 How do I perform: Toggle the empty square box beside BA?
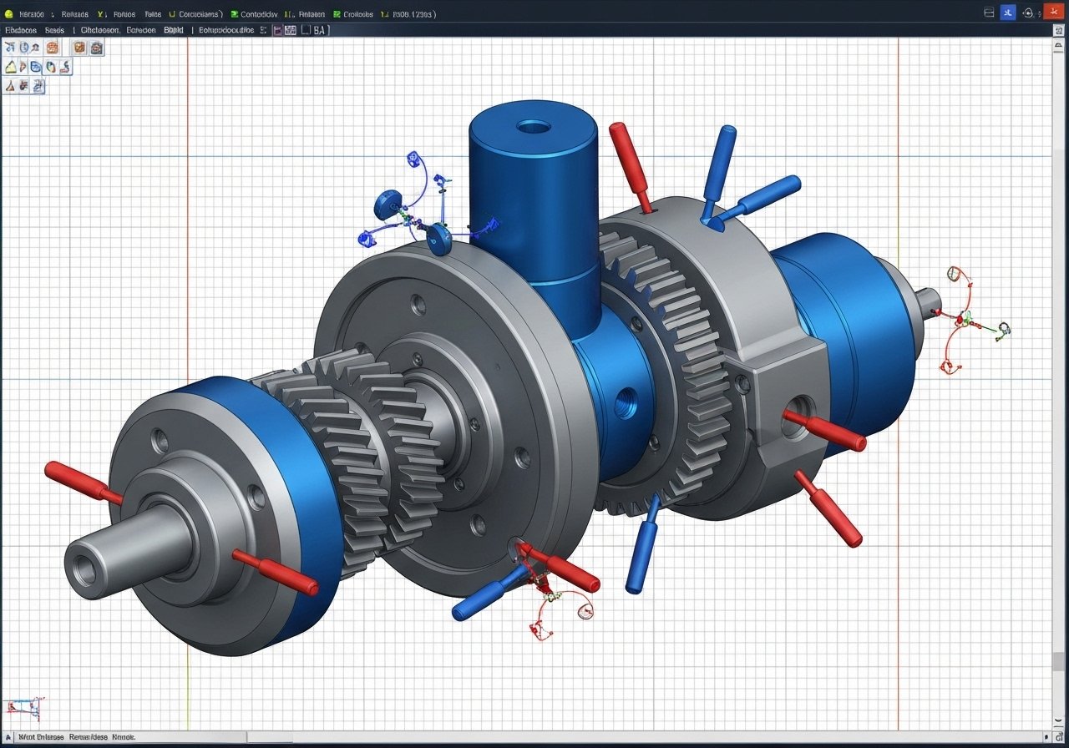pos(306,30)
